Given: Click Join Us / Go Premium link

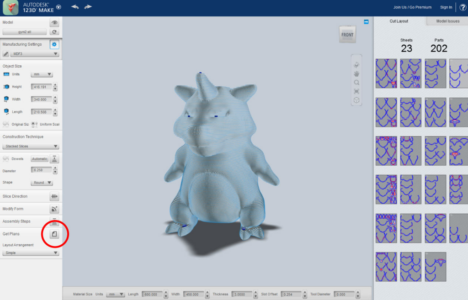Looking at the screenshot, I should click(412, 7).
